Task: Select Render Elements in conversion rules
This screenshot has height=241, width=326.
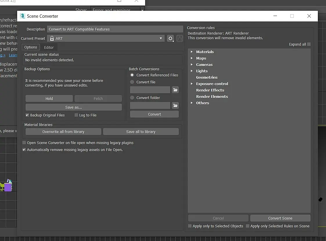Action: point(212,96)
